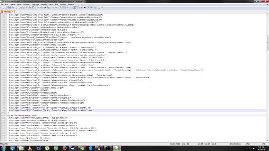The width and height of the screenshot is (269, 151).
Task: Open the Windows Start button
Action: click(4, 148)
